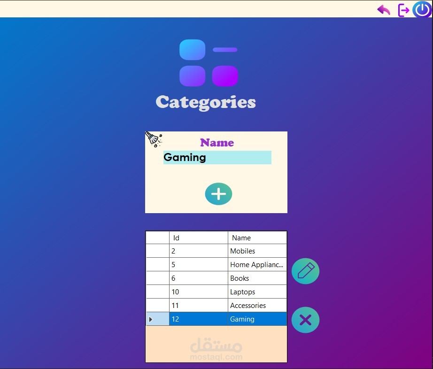This screenshot has width=433, height=369.
Task: Select the Accessories cell
Action: click(257, 305)
